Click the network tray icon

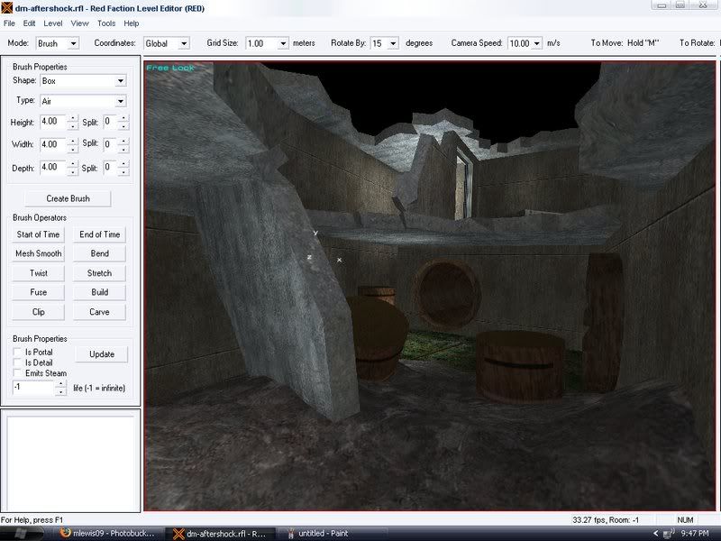coord(670,533)
